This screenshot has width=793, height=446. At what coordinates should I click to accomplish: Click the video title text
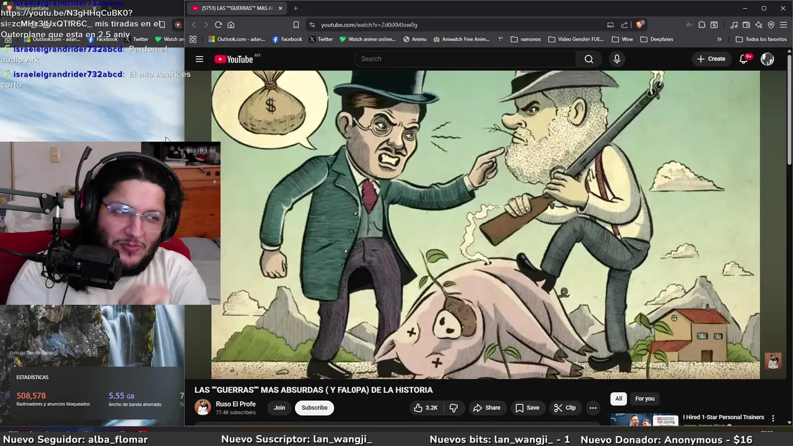[313, 390]
